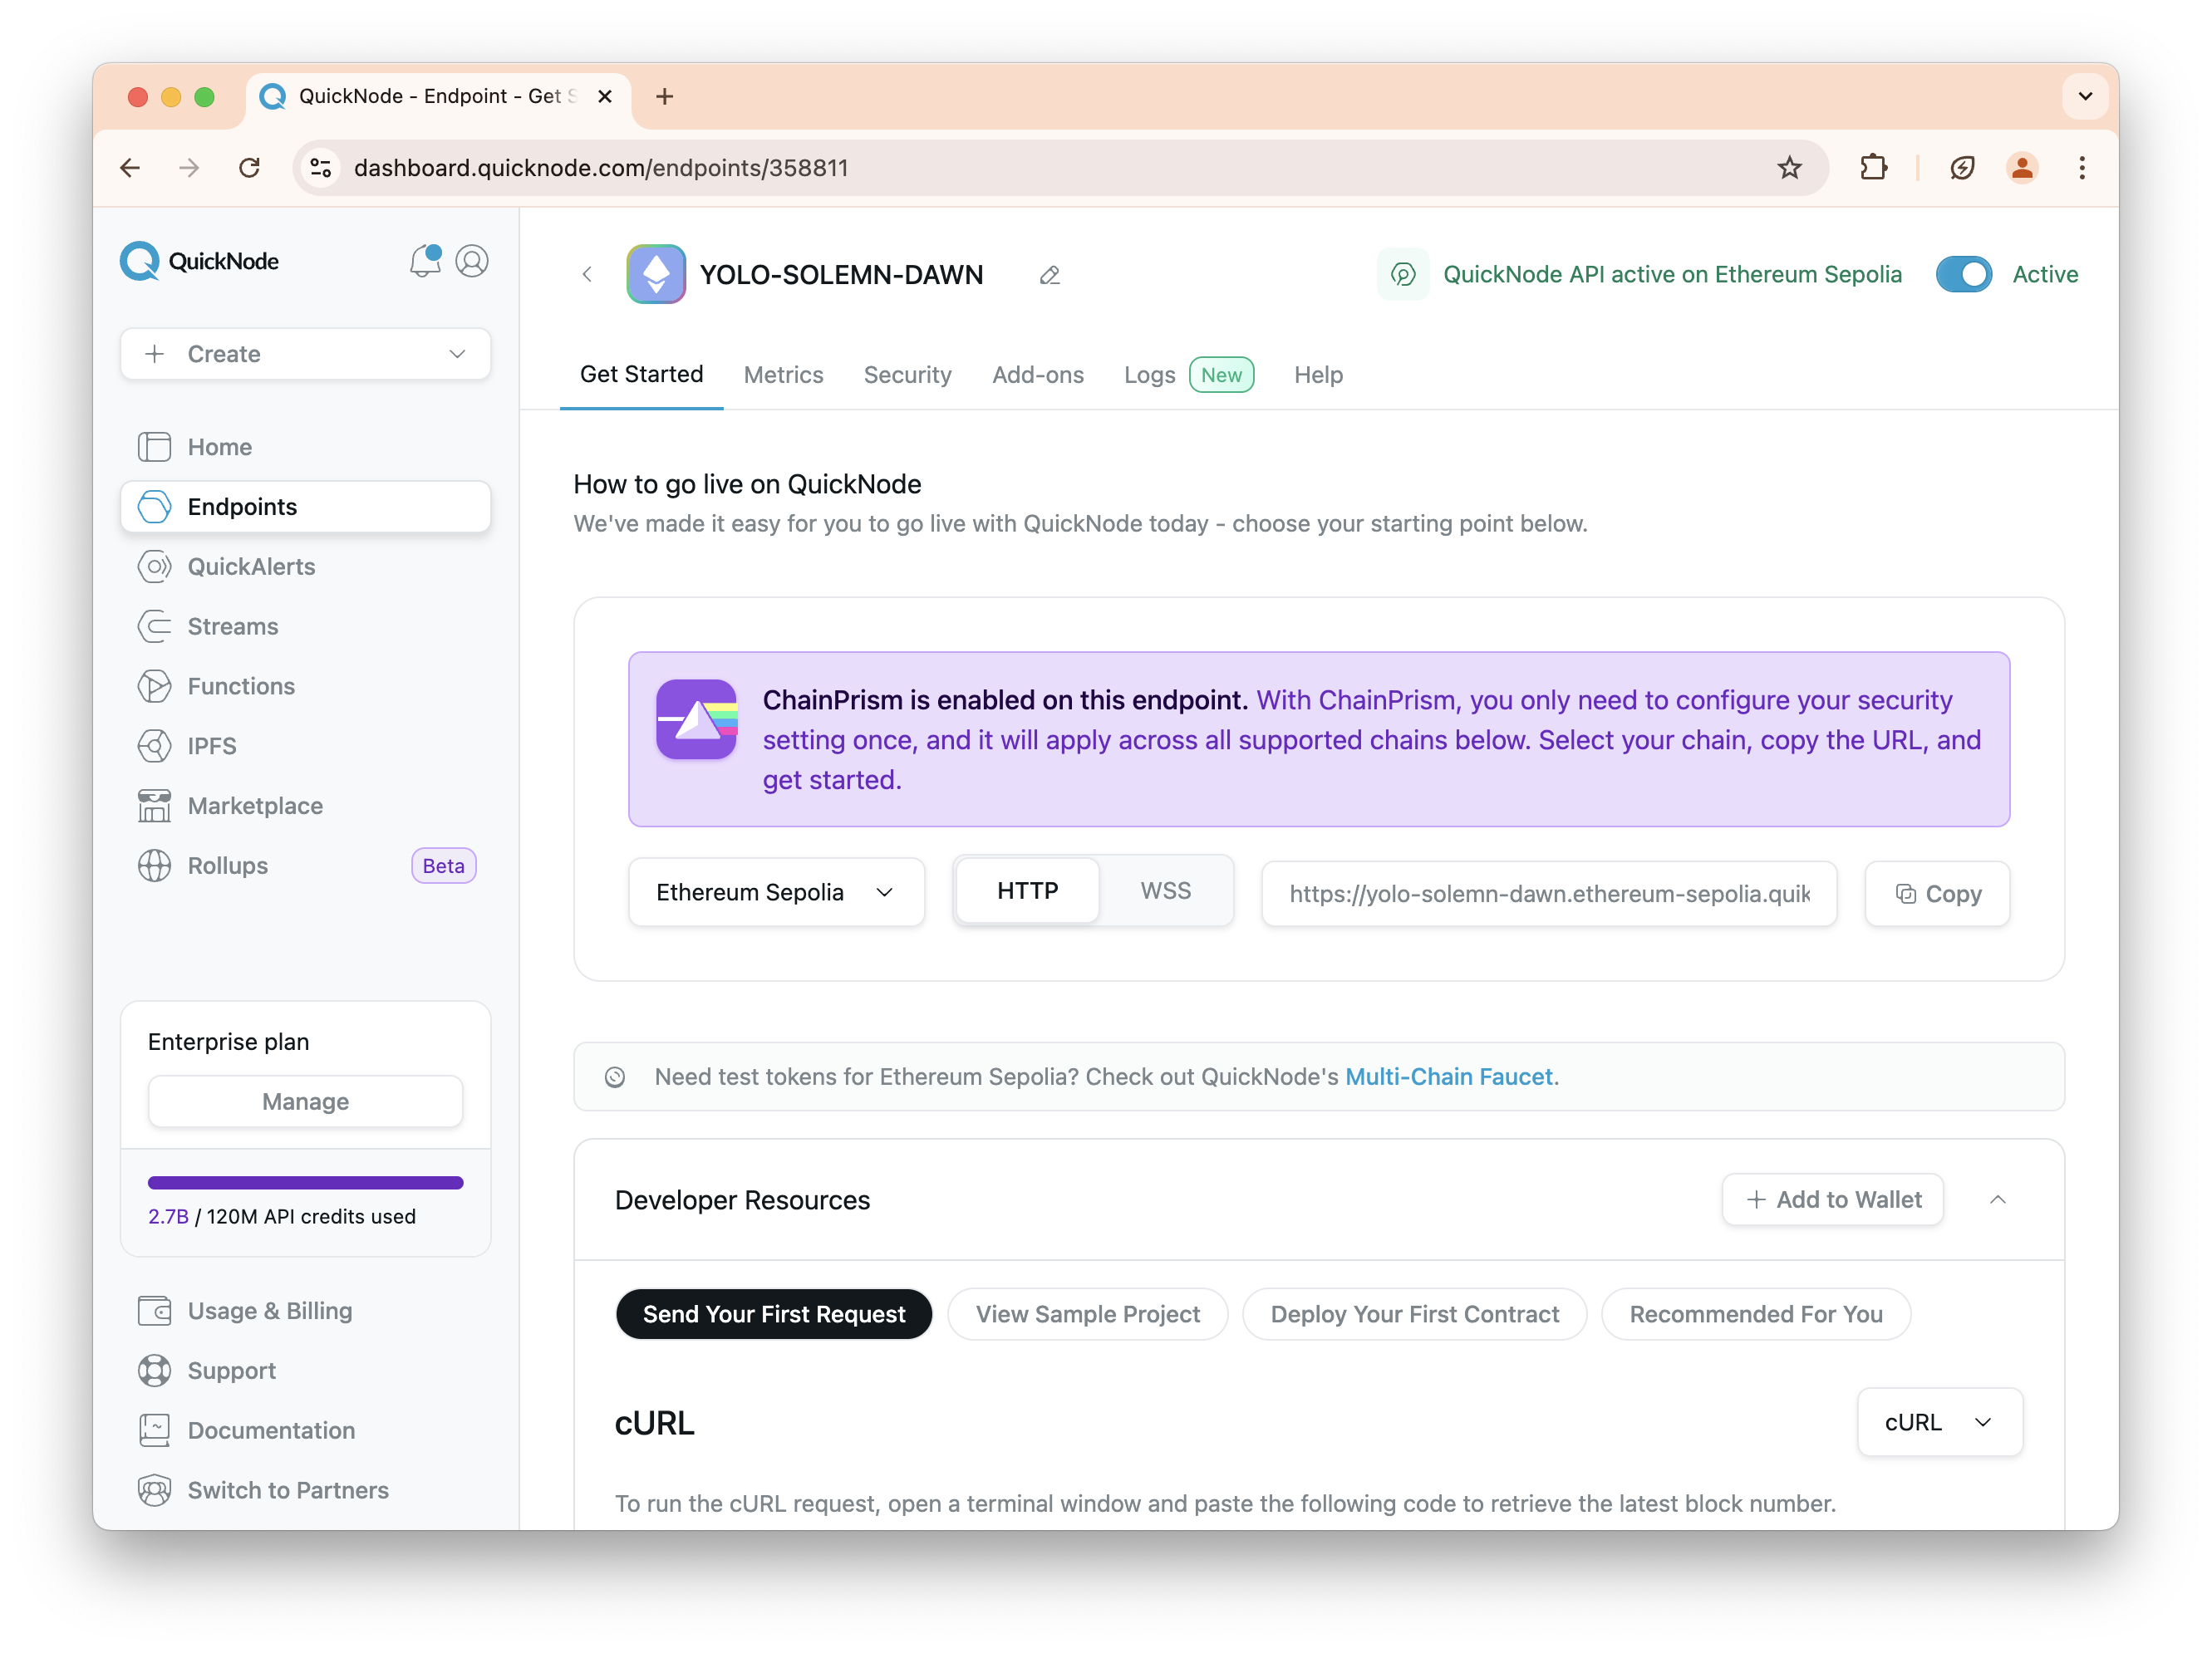2212x1653 pixels.
Task: Switch the endpoint URL to WSS
Action: (x=1165, y=890)
